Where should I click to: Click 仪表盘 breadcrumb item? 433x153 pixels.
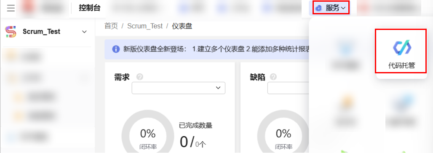tap(182, 26)
